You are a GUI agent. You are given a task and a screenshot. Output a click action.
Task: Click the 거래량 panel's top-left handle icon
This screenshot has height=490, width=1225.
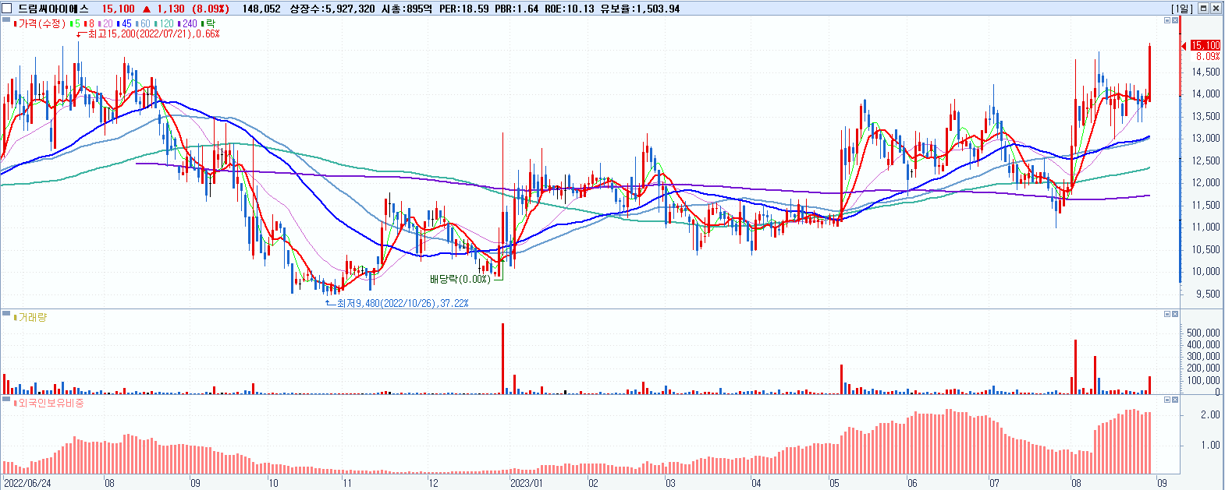[6, 315]
